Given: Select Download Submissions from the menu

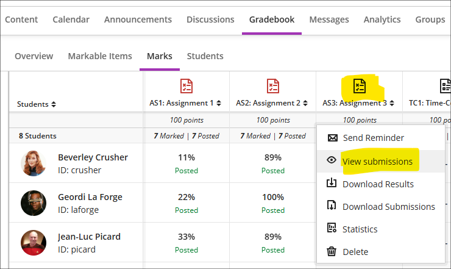Looking at the screenshot, I should pyautogui.click(x=388, y=207).
